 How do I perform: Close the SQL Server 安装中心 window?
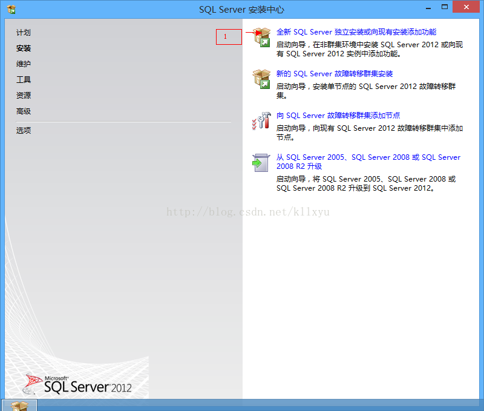click(466, 7)
